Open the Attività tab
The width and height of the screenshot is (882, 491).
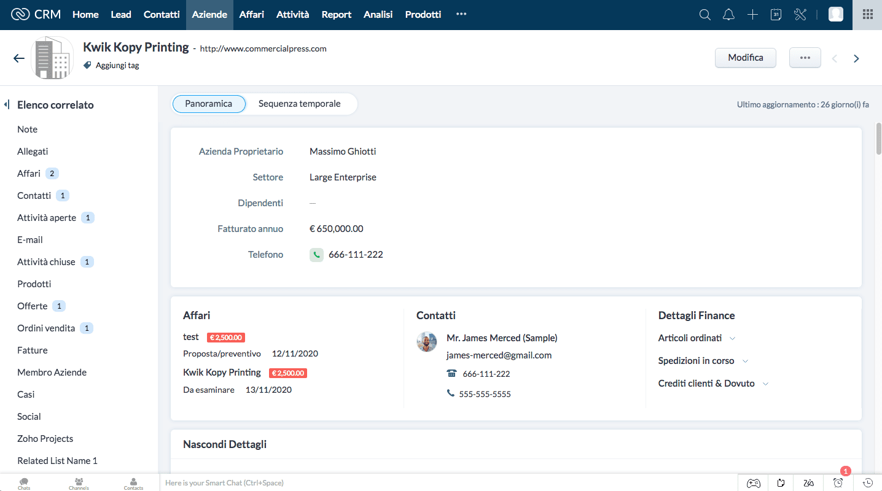293,15
